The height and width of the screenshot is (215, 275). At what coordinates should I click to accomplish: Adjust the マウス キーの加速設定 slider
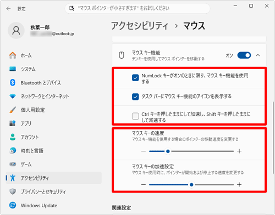[191, 185]
